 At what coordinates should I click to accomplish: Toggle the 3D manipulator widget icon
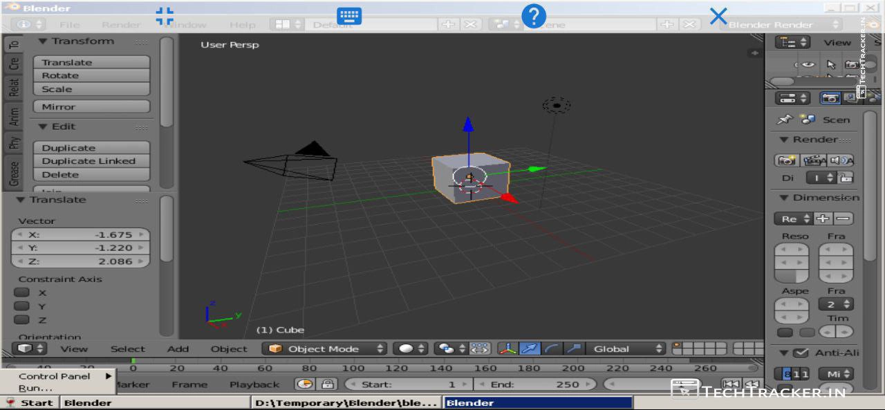(x=508, y=348)
